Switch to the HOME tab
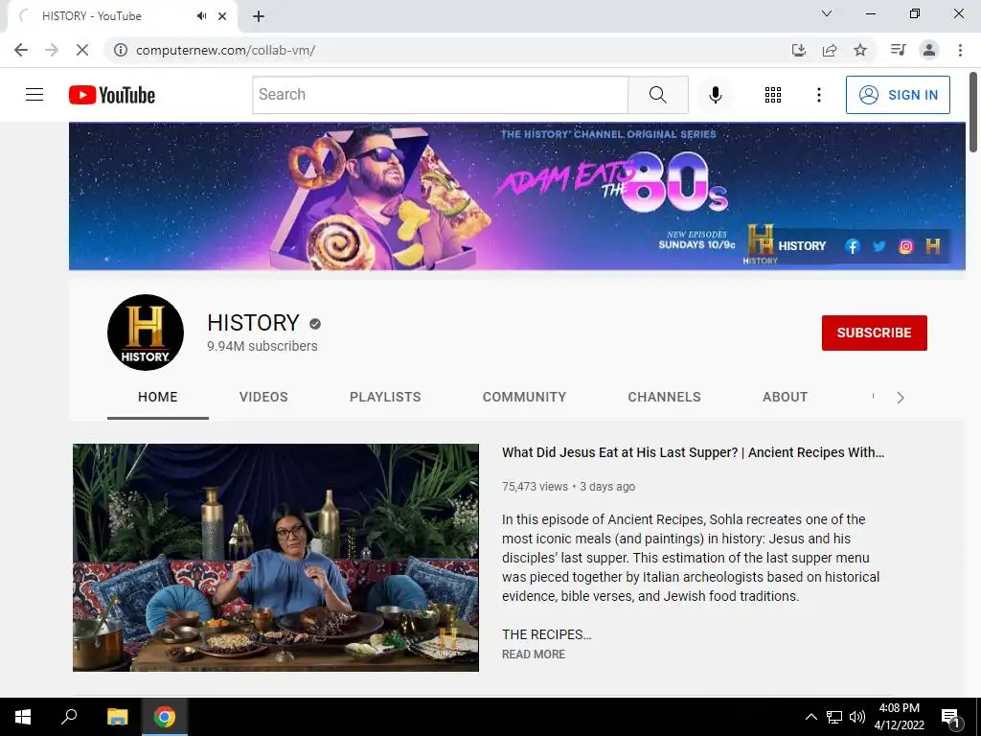The image size is (981, 736). coord(158,397)
